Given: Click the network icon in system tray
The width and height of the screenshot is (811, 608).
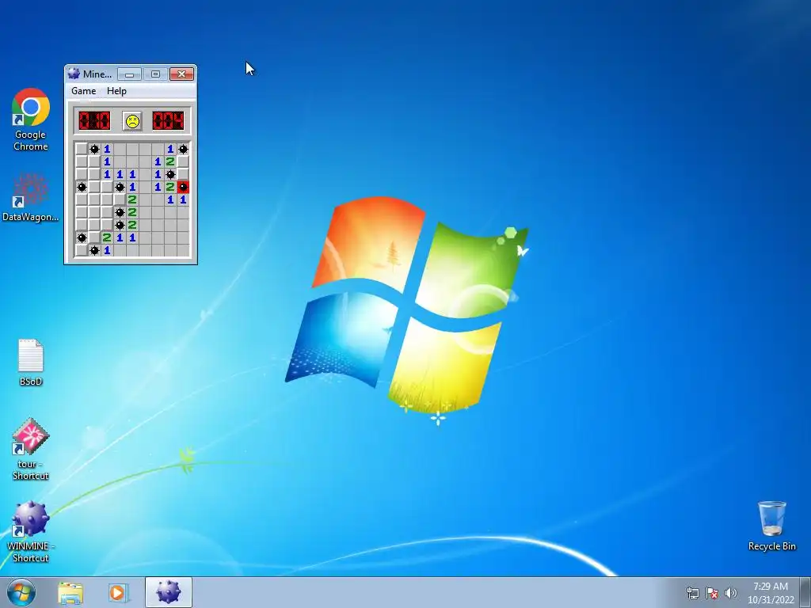Looking at the screenshot, I should (x=692, y=593).
